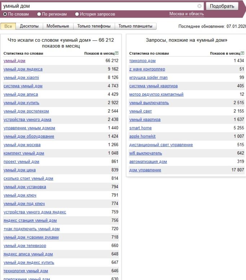Screen dimensions: 246x280
Task: Open the 'триколор дом' similar query
Action: tap(142, 61)
